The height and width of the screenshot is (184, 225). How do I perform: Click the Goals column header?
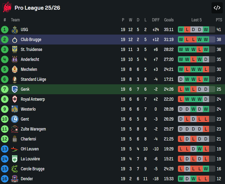[x=169, y=20]
